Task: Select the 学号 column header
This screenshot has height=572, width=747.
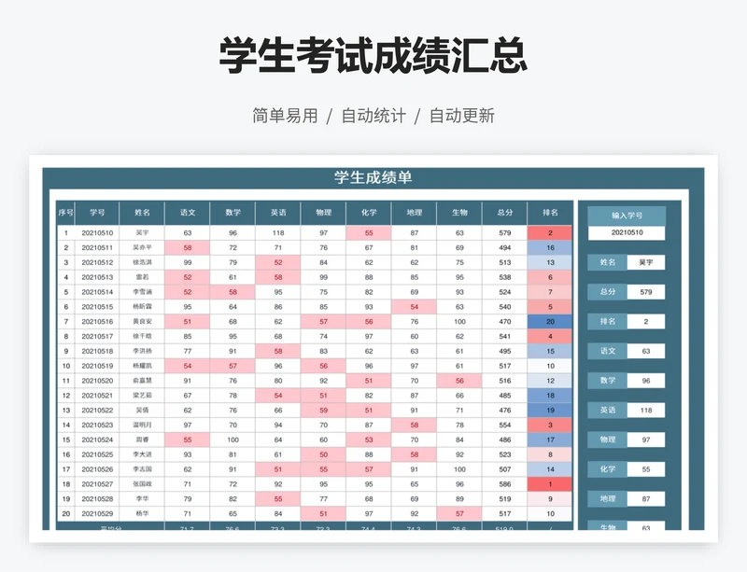Action: pyautogui.click(x=97, y=213)
